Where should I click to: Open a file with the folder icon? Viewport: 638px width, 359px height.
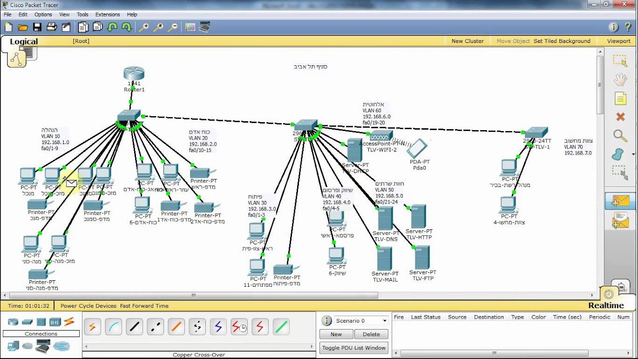point(23,27)
